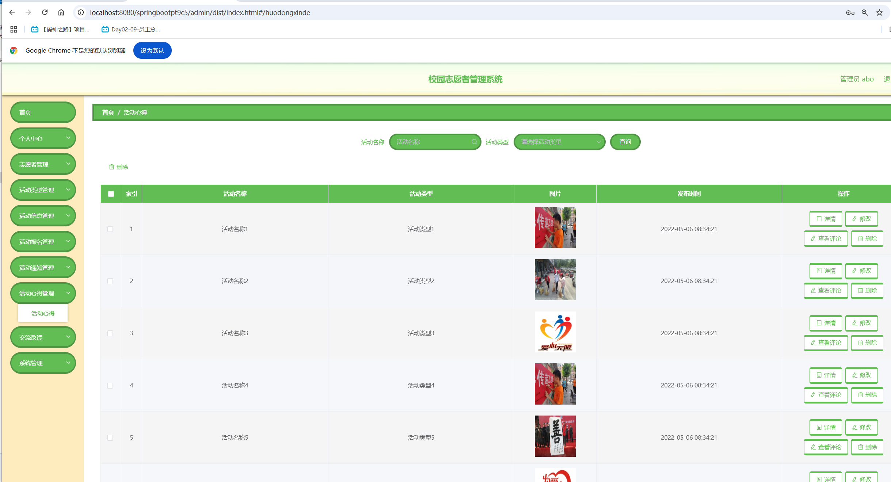Screen dimensions: 891x482
Task: Check the checkbox for row 1
Action: pos(110,229)
